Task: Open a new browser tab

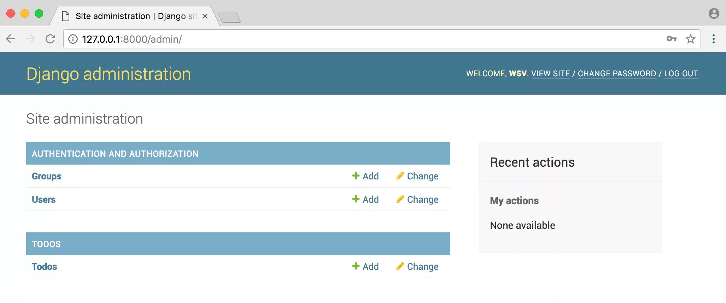Action: [x=229, y=17]
